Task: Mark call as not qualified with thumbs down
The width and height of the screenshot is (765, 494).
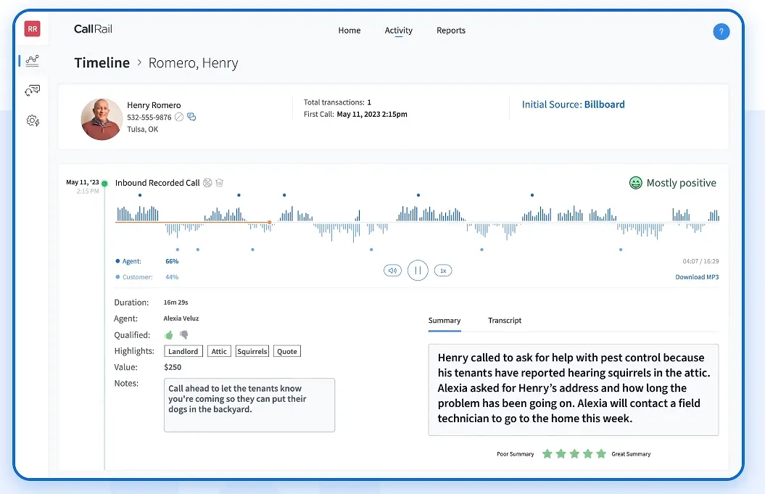Action: 184,335
